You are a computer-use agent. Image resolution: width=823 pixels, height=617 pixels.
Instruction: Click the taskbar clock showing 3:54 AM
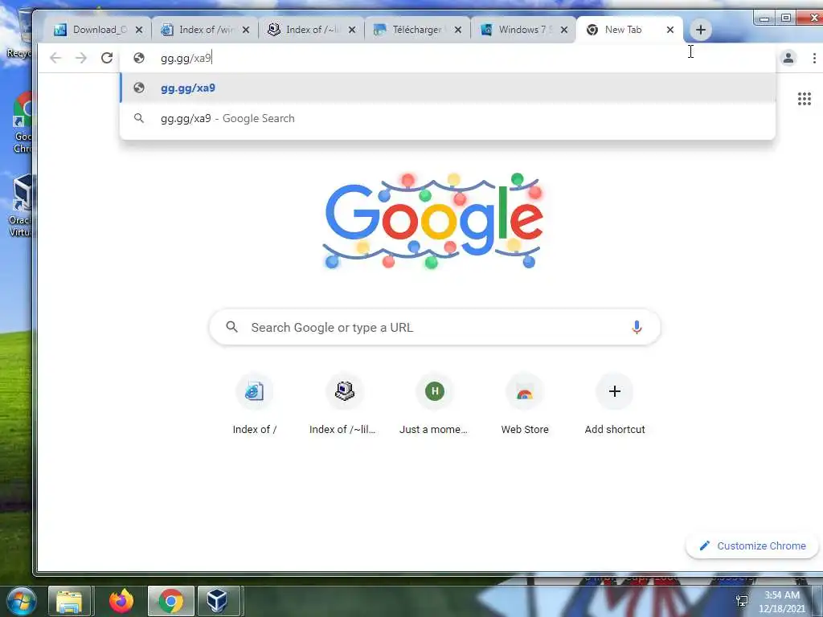point(781,602)
